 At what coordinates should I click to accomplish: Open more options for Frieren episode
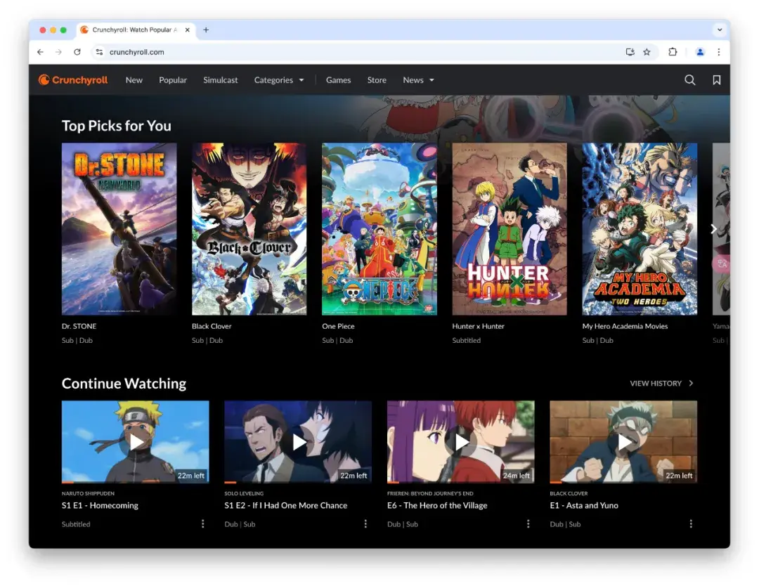pyautogui.click(x=528, y=523)
